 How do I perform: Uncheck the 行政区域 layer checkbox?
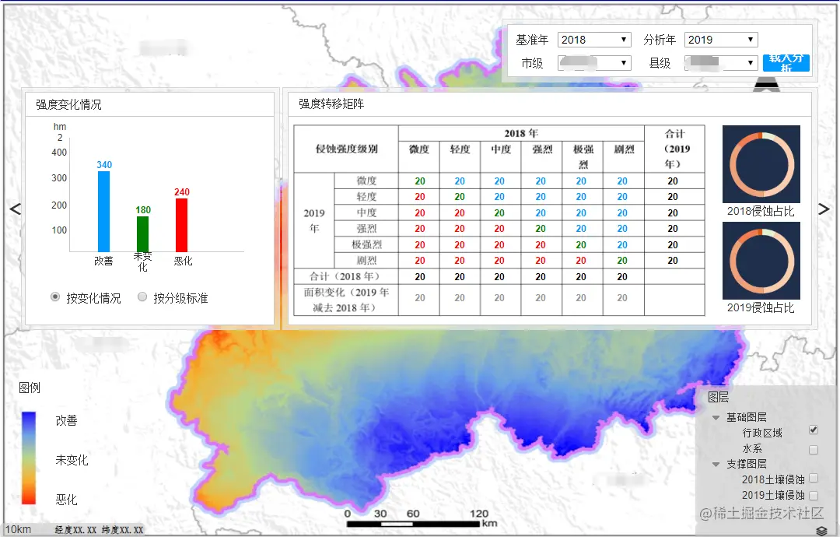click(814, 430)
